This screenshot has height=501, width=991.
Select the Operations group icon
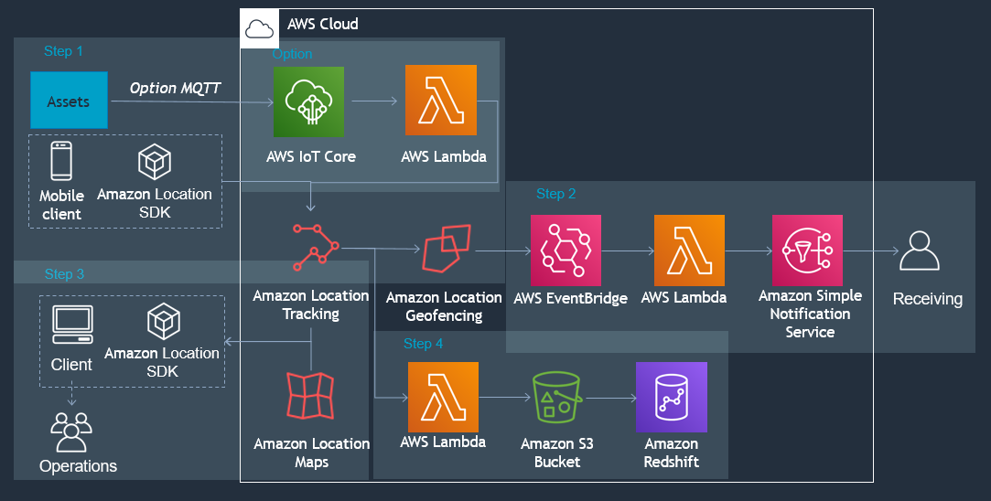click(x=71, y=432)
